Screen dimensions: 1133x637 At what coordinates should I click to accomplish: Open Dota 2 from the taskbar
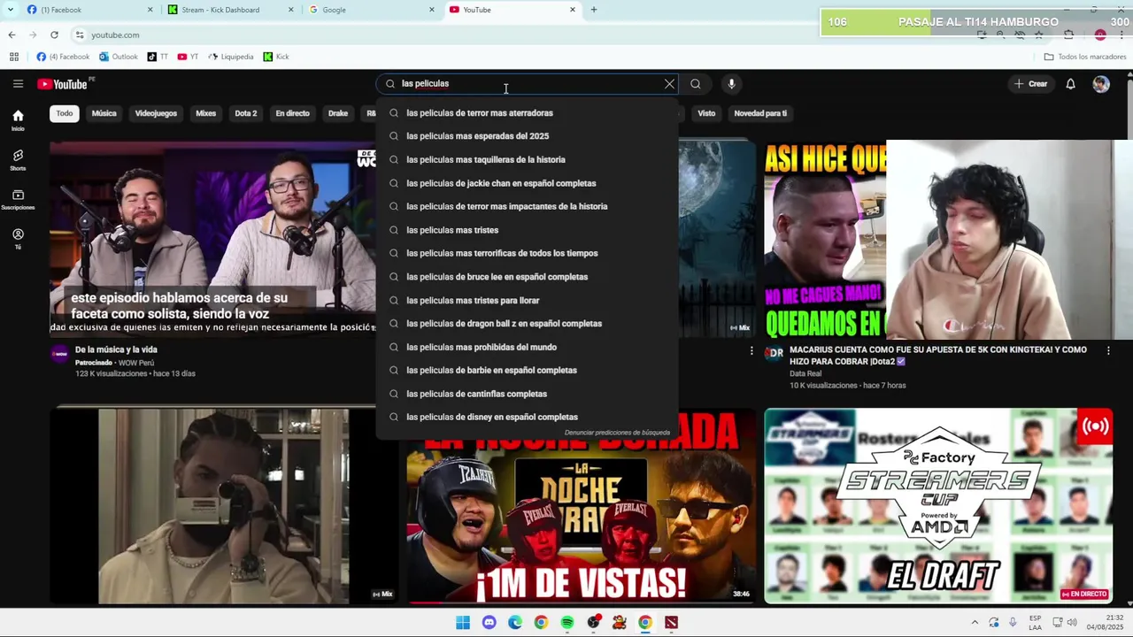(671, 623)
